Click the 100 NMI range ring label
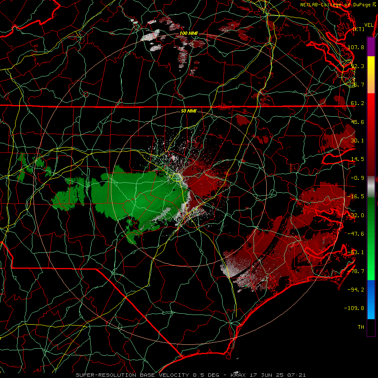 point(189,33)
